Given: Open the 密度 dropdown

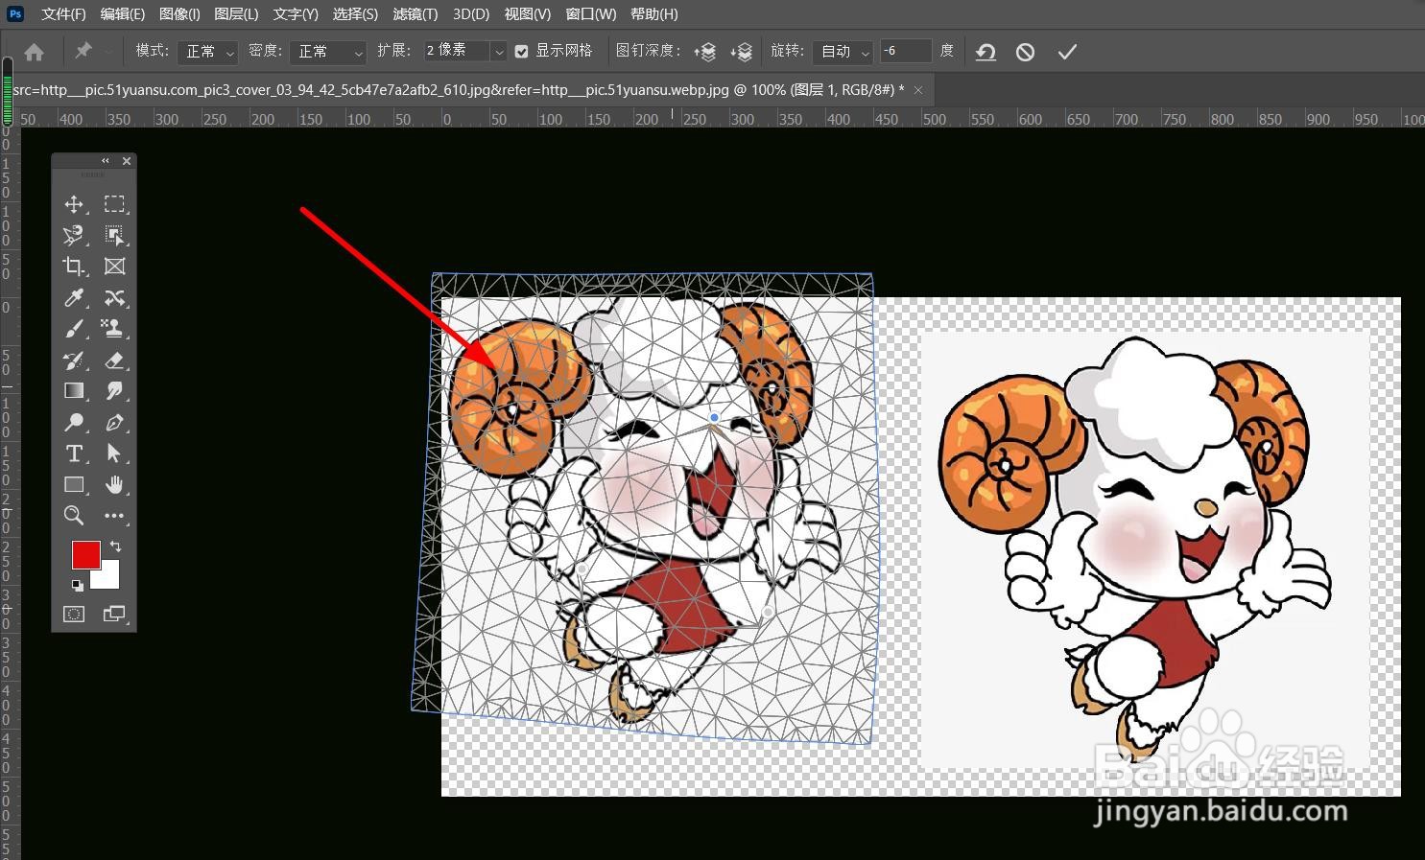Looking at the screenshot, I should click(x=328, y=52).
